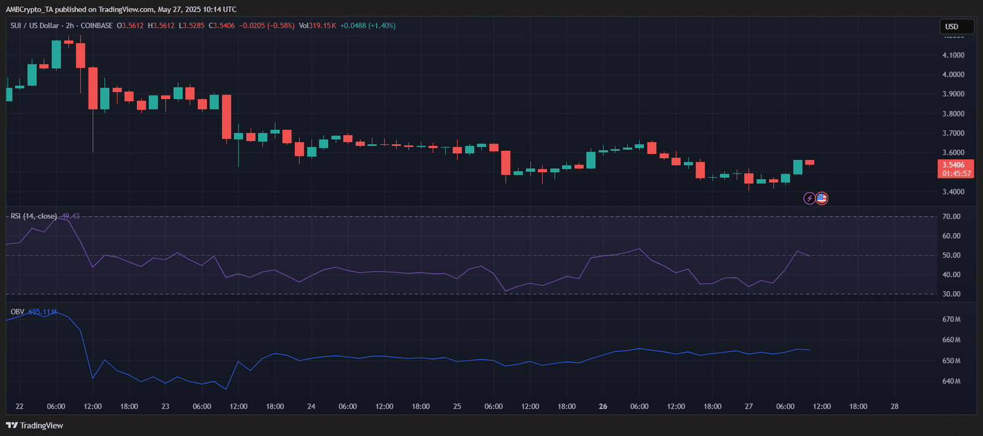Click the AMBCrypto_TA published on TradingView.com header
This screenshot has width=983, height=436.
tap(121, 9)
